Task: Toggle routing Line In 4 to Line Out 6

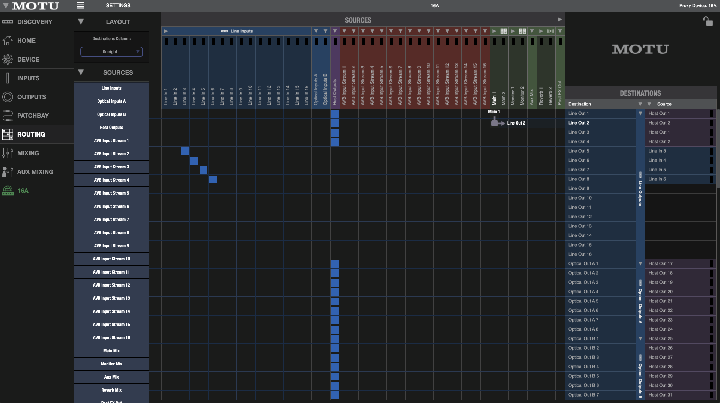Action: [x=194, y=161]
